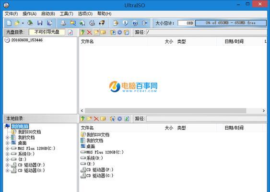270x192 pixels.
Task: Expand CD 驱动器(F:) tree node
Action: [x=7, y=165]
